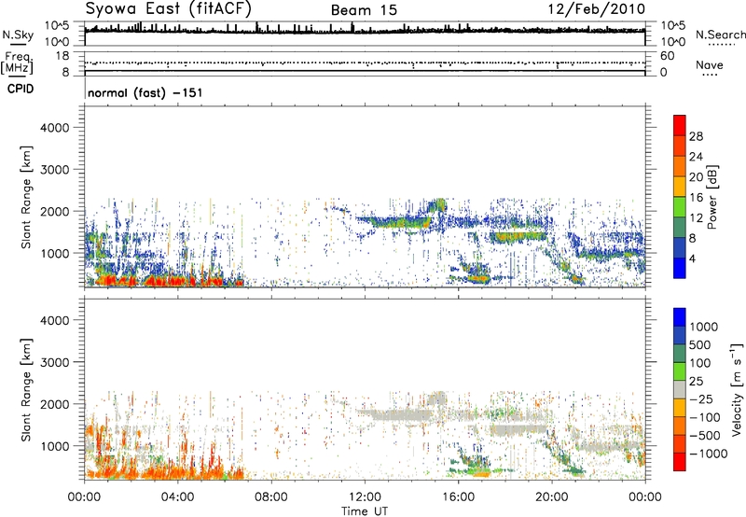Click the '28' tick on Power colorbar
The width and height of the screenshot is (746, 517).
(x=696, y=136)
